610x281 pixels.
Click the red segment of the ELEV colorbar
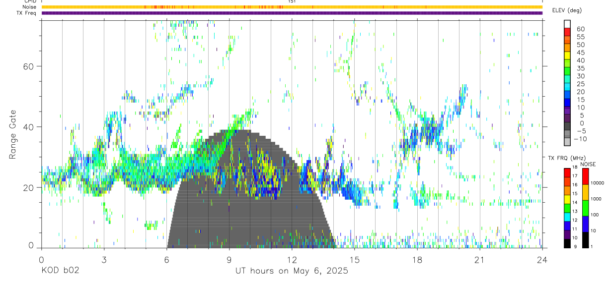(567, 32)
